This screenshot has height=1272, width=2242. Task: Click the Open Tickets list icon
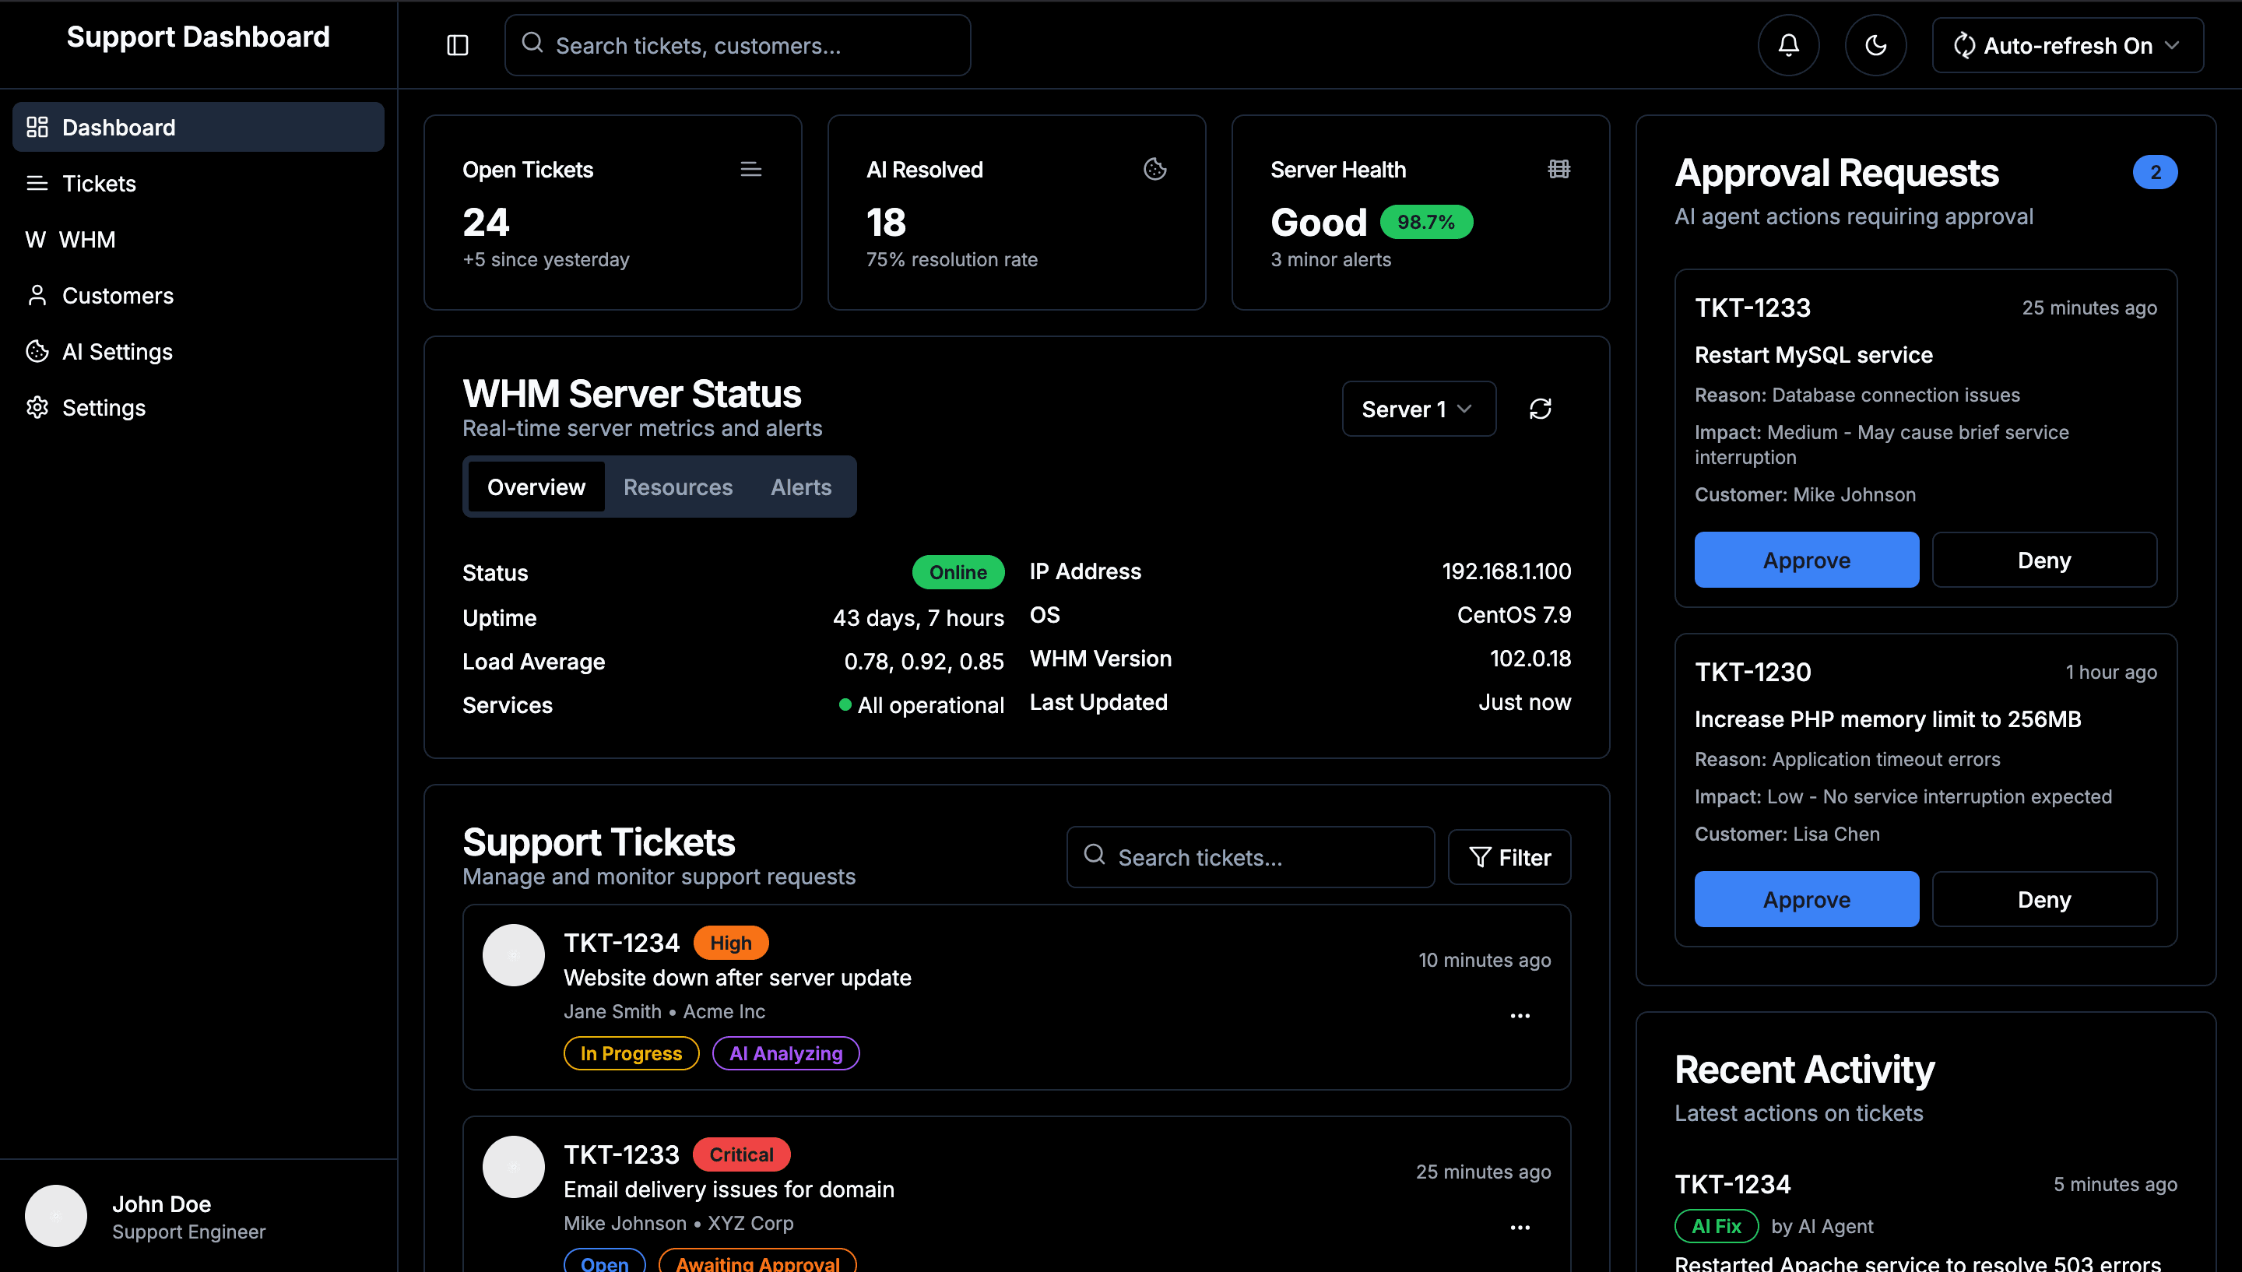coord(750,170)
